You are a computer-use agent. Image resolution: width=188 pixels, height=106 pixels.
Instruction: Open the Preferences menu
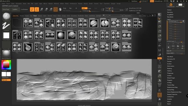coord(73,4)
